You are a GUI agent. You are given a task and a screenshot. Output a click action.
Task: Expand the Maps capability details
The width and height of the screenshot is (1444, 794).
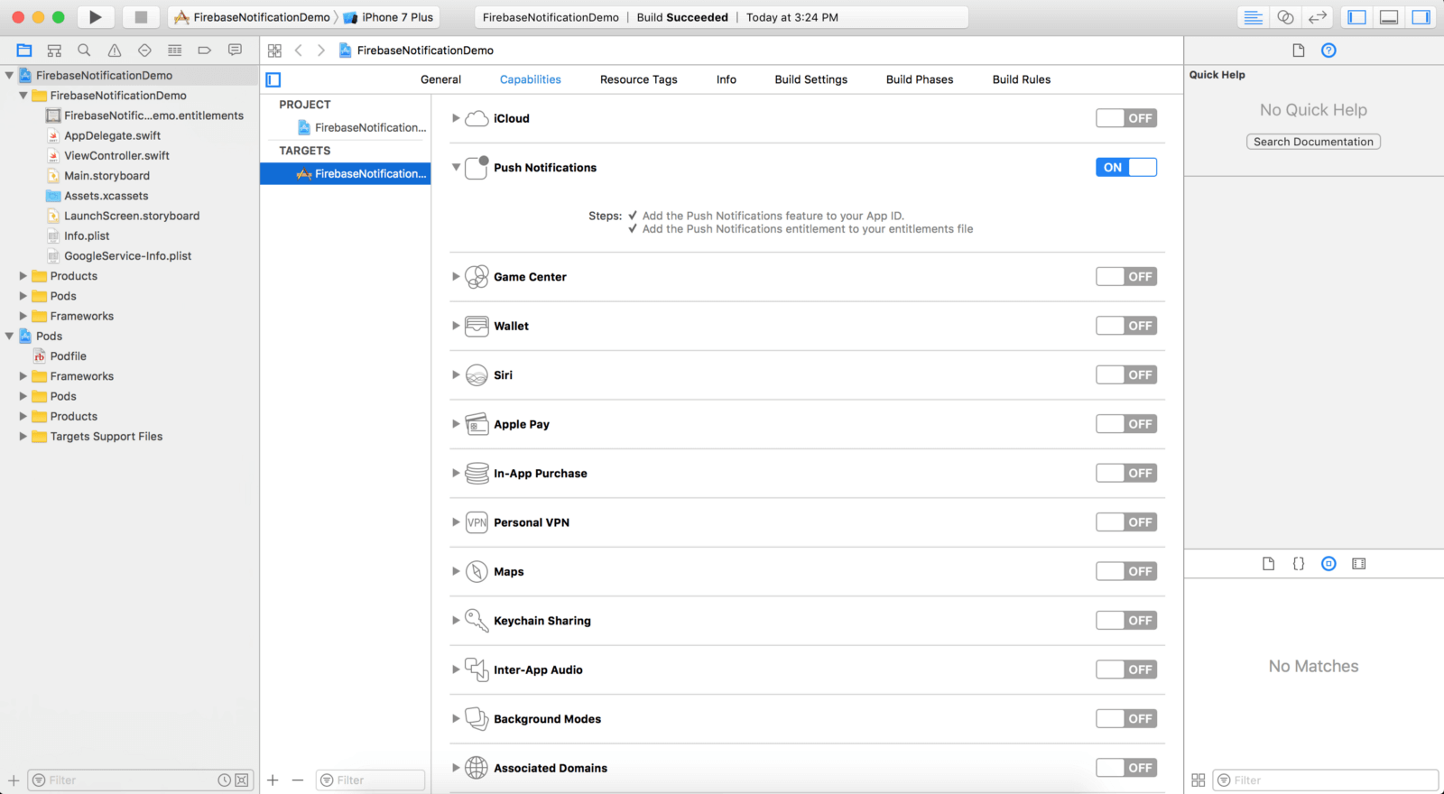(456, 571)
